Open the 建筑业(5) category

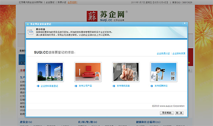click(x=26, y=122)
